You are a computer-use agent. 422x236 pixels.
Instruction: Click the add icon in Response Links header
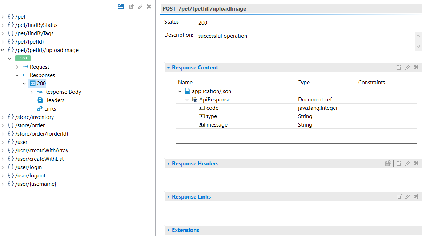tap(399, 197)
